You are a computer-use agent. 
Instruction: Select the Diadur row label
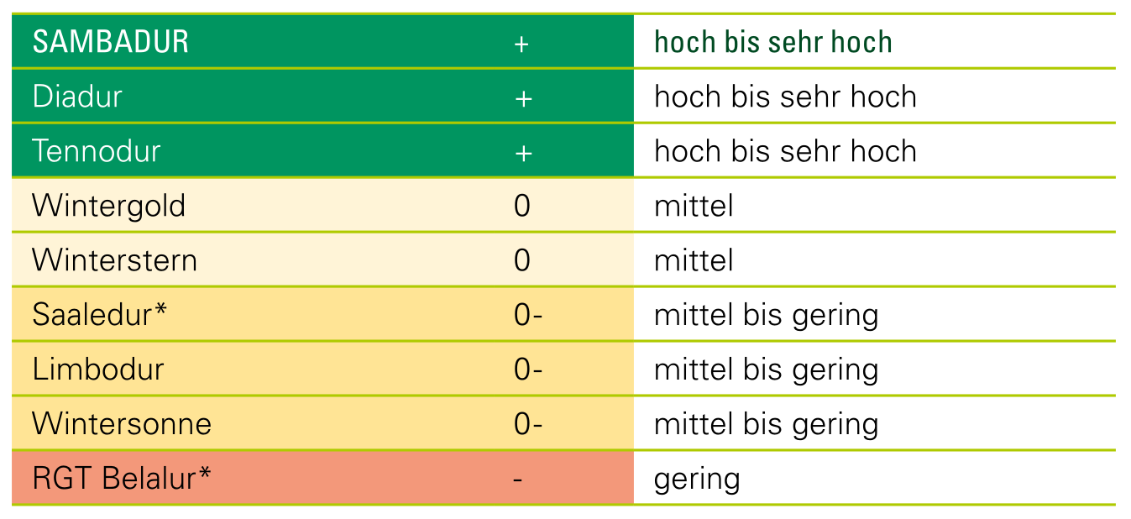(x=77, y=97)
